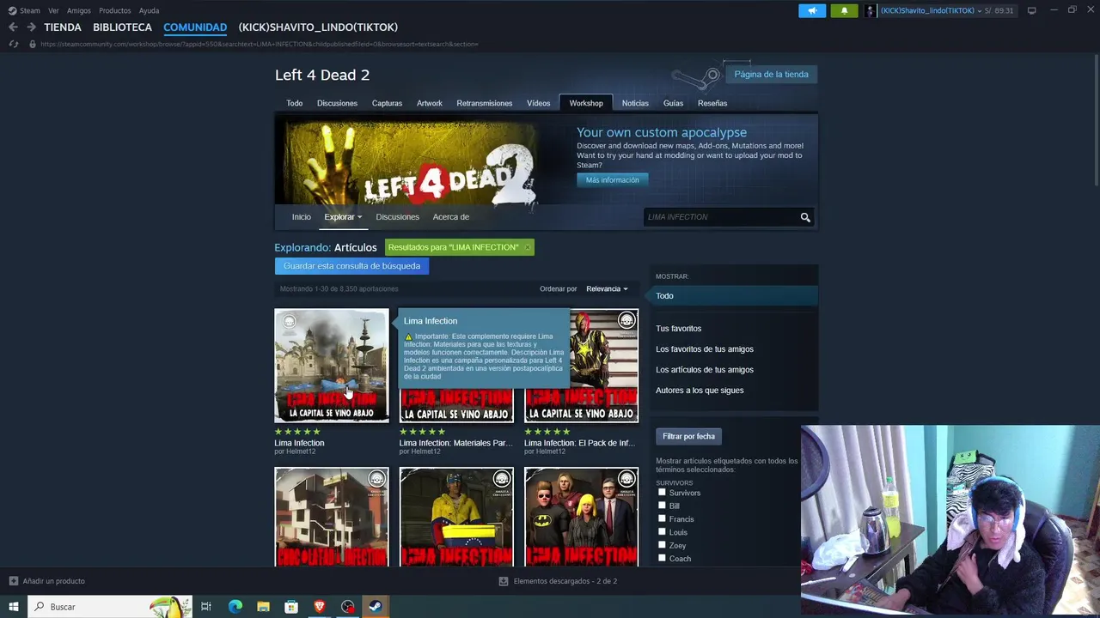Tick the Zoey filter checkbox
1100x618 pixels.
(662, 545)
